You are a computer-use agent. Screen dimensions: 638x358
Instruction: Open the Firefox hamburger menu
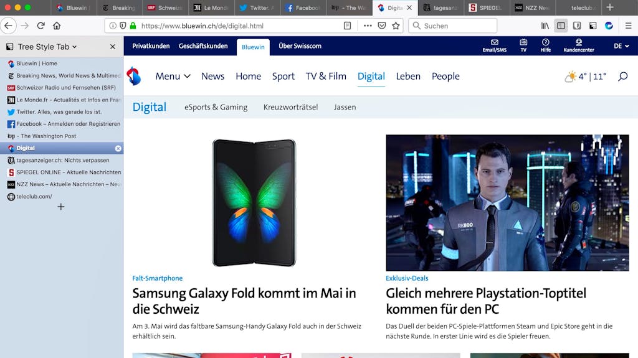point(628,26)
